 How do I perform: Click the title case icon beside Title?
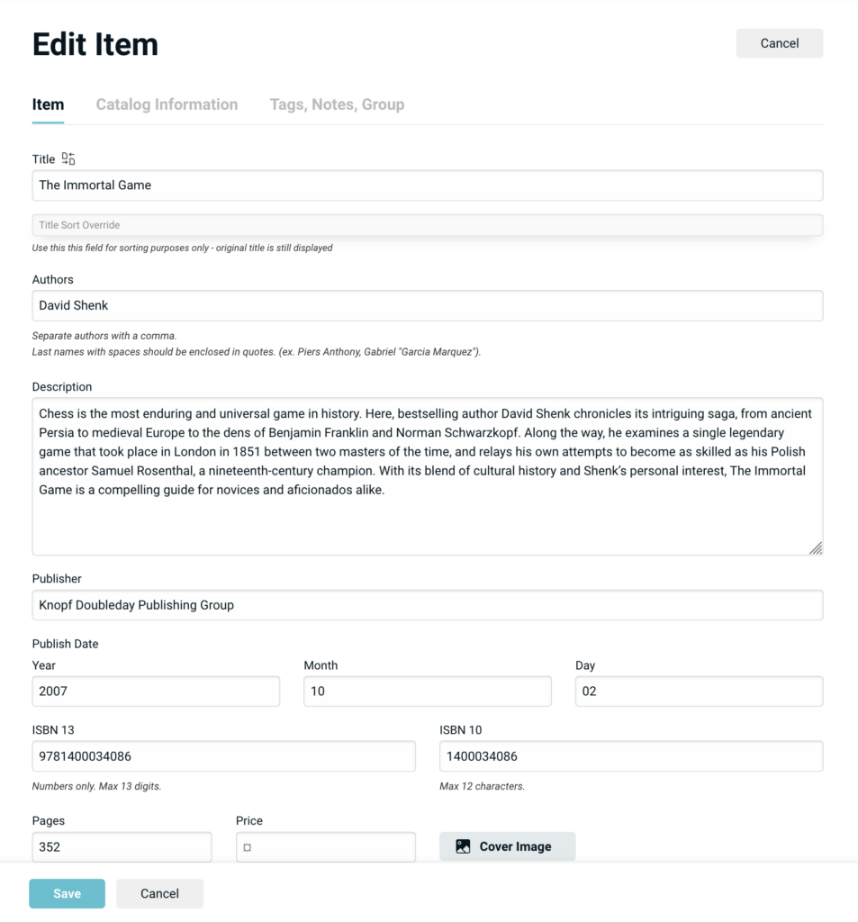(68, 159)
